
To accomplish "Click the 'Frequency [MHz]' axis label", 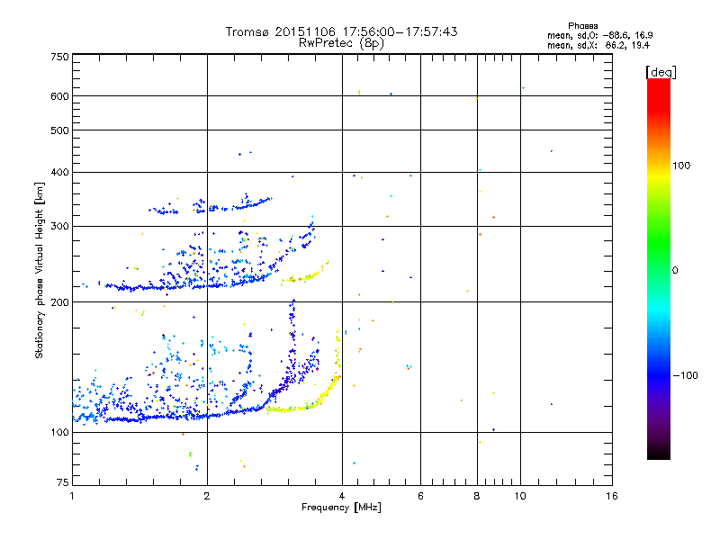I will (341, 508).
